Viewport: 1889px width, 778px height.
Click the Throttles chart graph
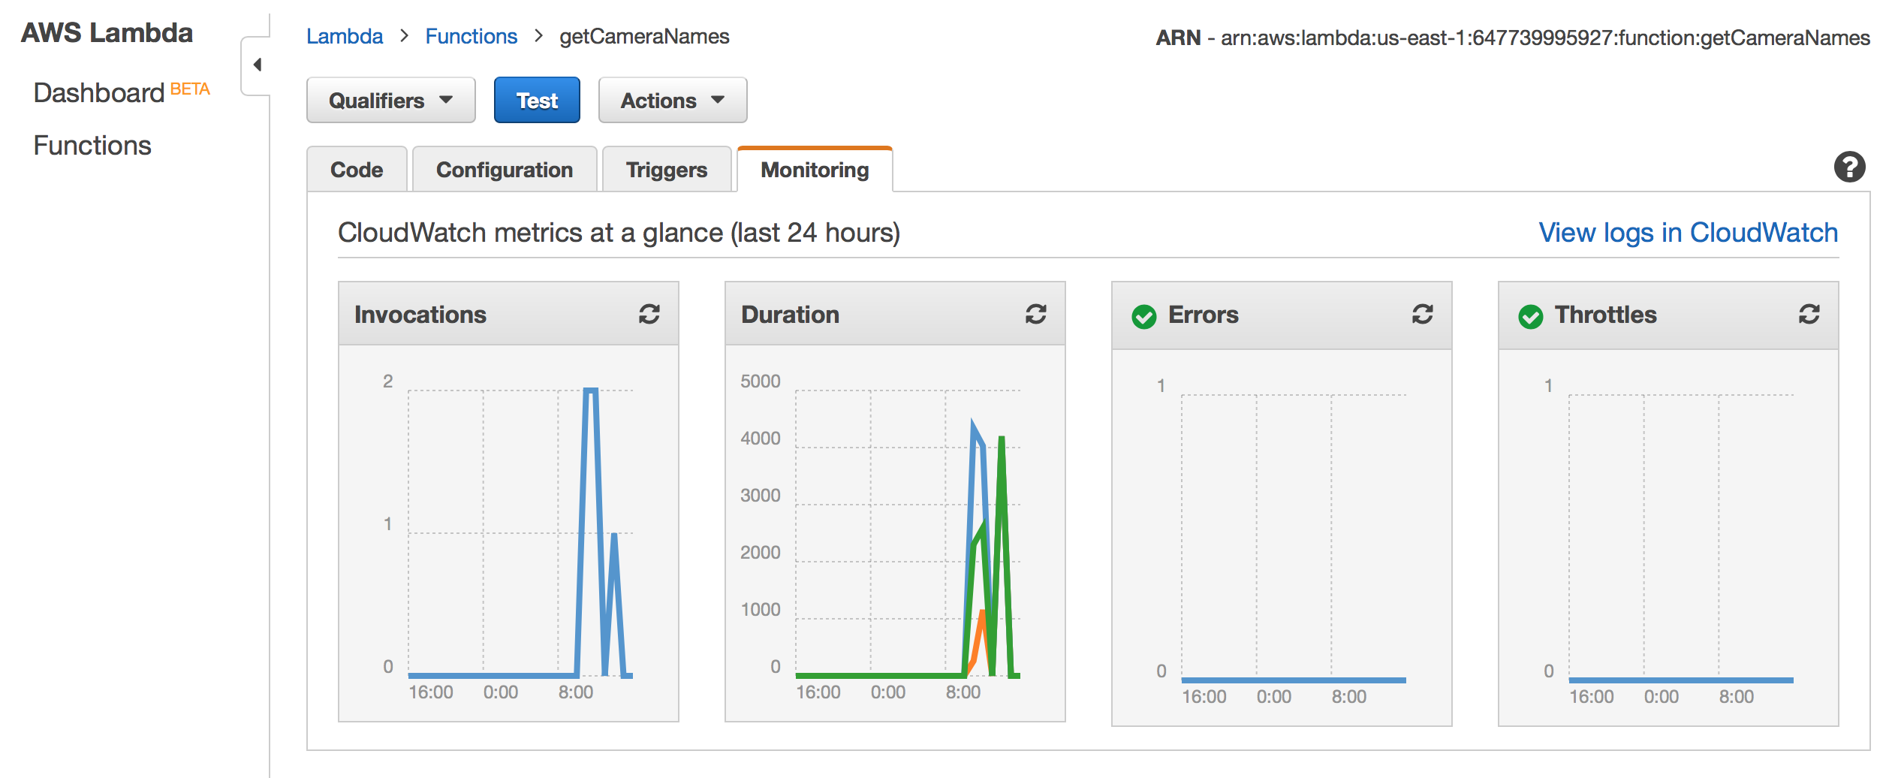pyautogui.click(x=1681, y=538)
